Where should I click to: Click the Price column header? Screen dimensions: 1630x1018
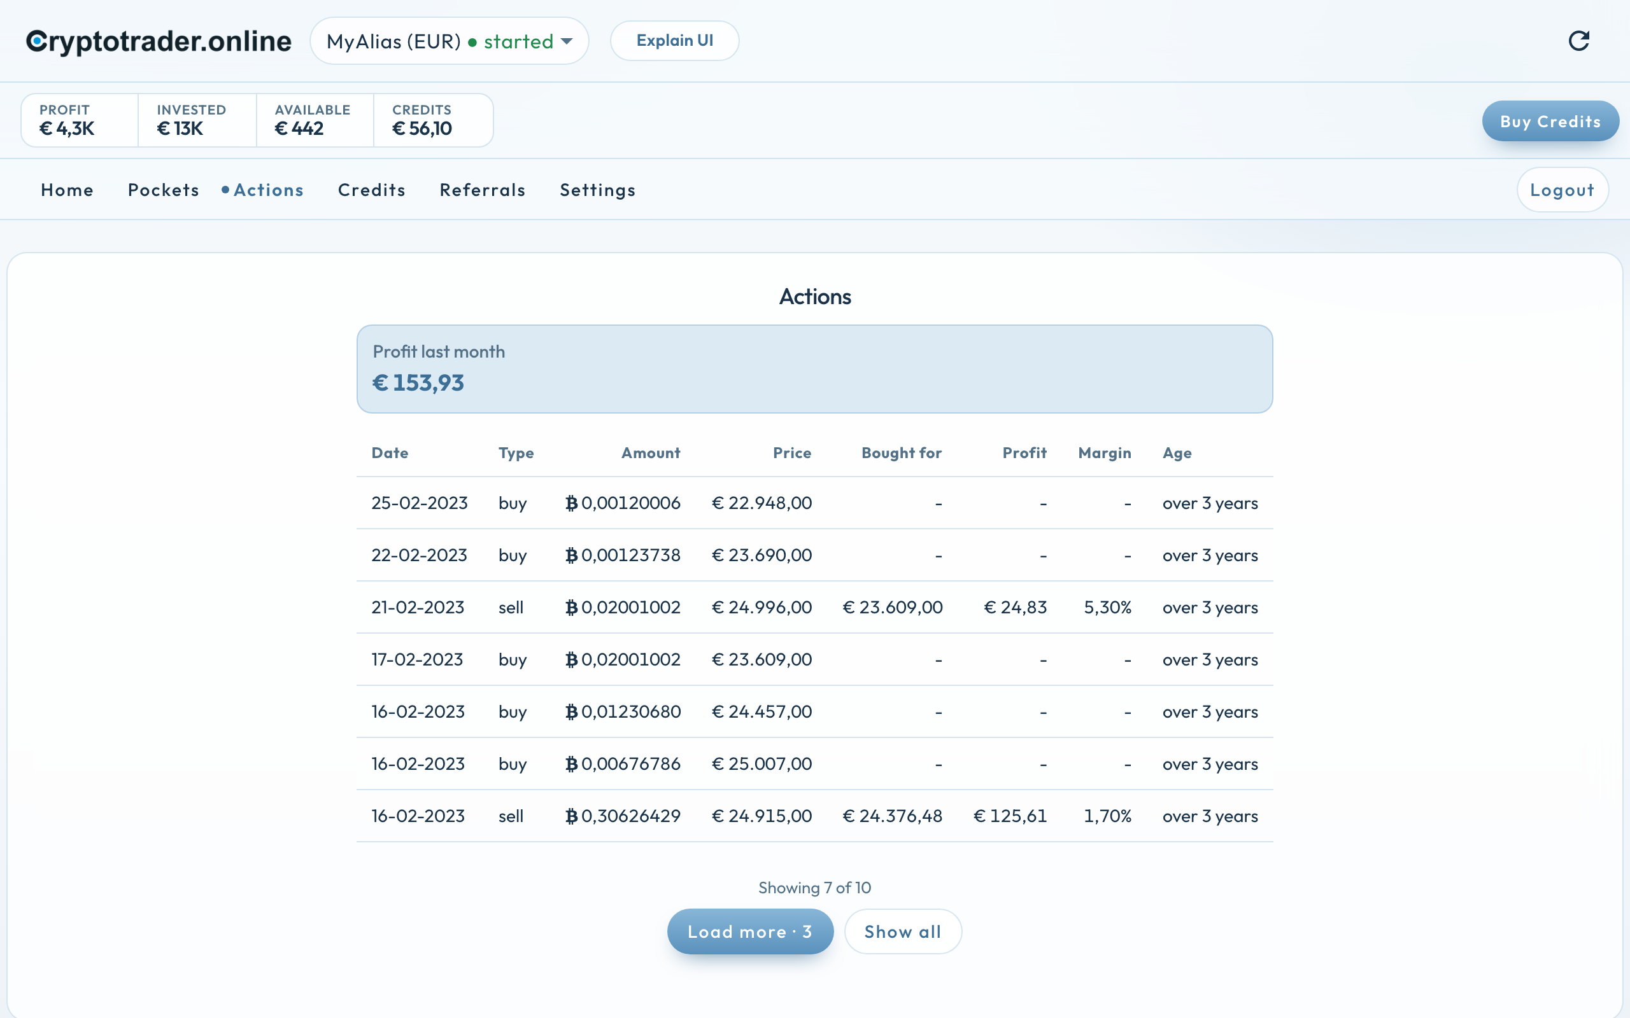[792, 453]
